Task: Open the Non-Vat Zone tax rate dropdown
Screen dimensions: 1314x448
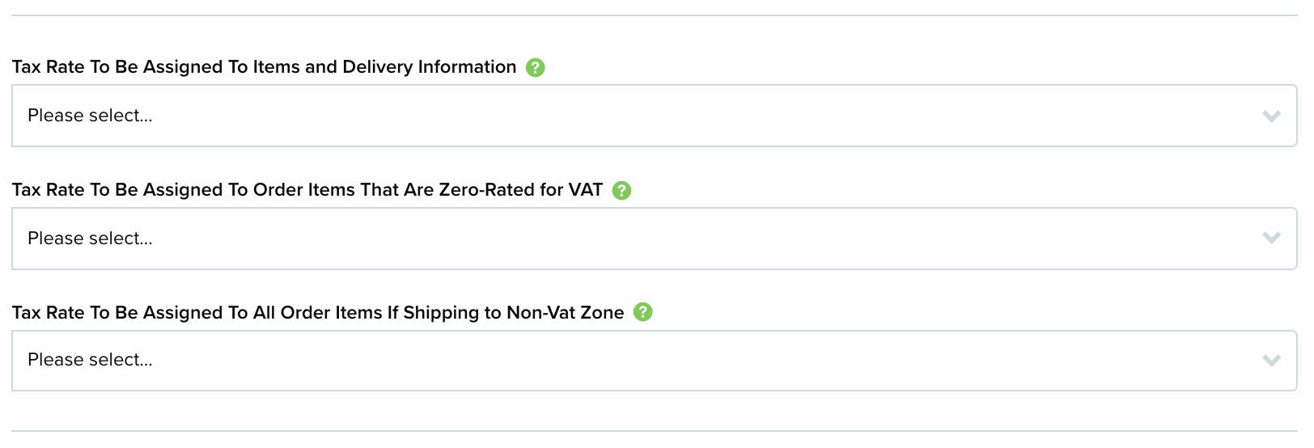Action: [x=654, y=361]
